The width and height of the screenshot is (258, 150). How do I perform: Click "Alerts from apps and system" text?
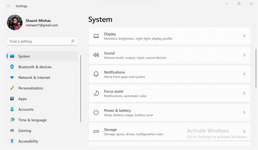pyautogui.click(x=125, y=77)
